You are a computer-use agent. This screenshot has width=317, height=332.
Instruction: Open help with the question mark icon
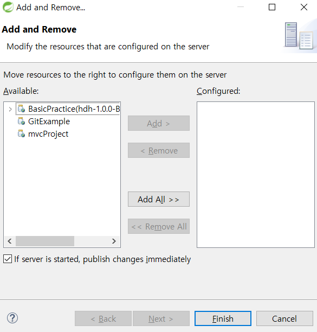click(x=12, y=318)
